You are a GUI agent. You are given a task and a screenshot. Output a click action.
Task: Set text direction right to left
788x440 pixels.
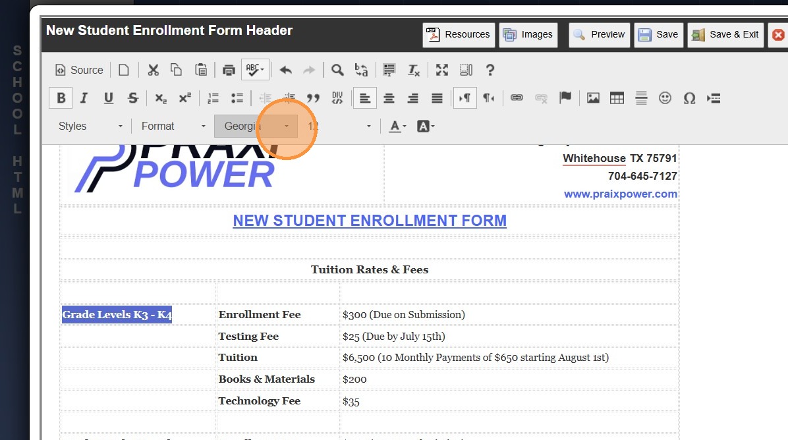489,98
